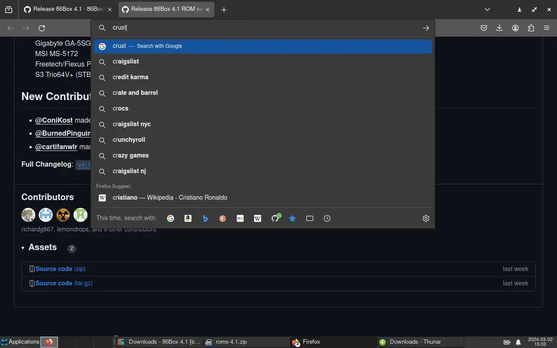Select 'crust — Search with Google' suggestion

tap(263, 46)
